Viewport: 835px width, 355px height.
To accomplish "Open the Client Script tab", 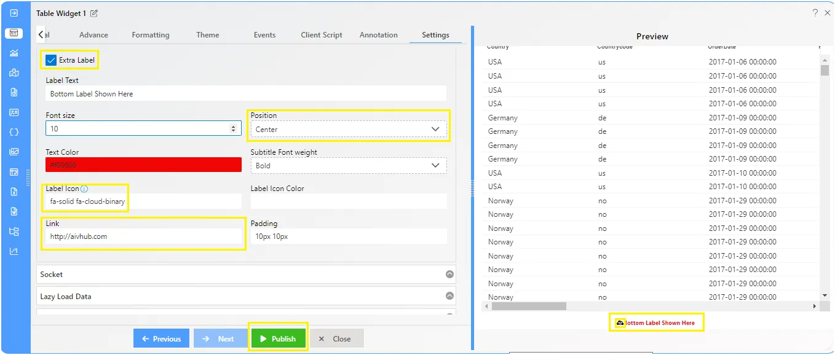I will coord(322,35).
